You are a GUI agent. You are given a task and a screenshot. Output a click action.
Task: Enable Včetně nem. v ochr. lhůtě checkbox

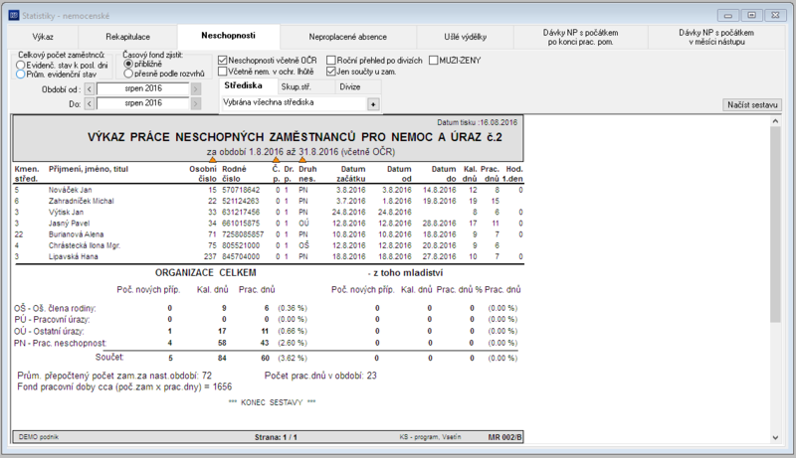point(222,72)
